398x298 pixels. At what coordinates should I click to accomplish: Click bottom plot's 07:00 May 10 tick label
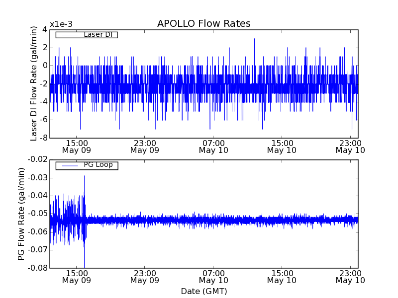(213, 276)
